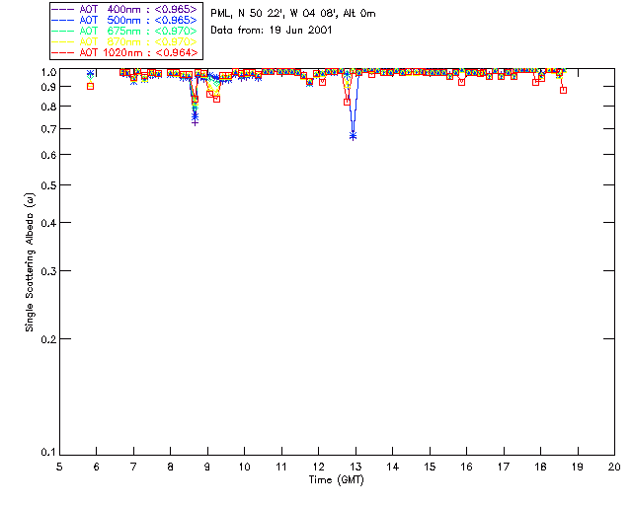Click the purple plus data point below 0.75 near 8.7 GMT
The height and width of the screenshot is (505, 632).
[196, 122]
